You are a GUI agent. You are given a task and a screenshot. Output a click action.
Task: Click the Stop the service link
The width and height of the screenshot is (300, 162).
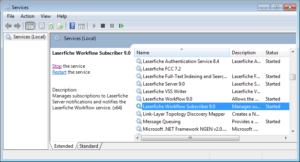click(x=57, y=66)
